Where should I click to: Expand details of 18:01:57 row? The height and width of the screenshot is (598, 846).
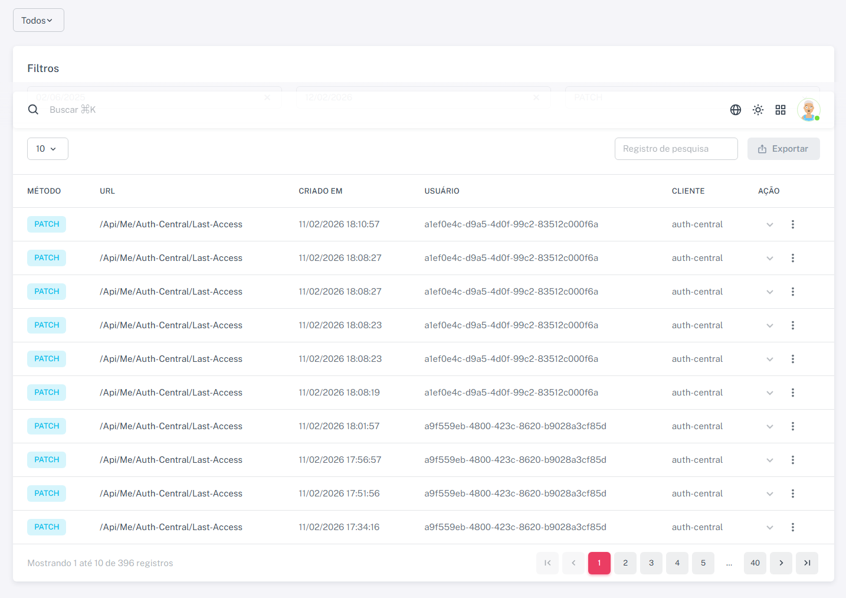pos(770,427)
